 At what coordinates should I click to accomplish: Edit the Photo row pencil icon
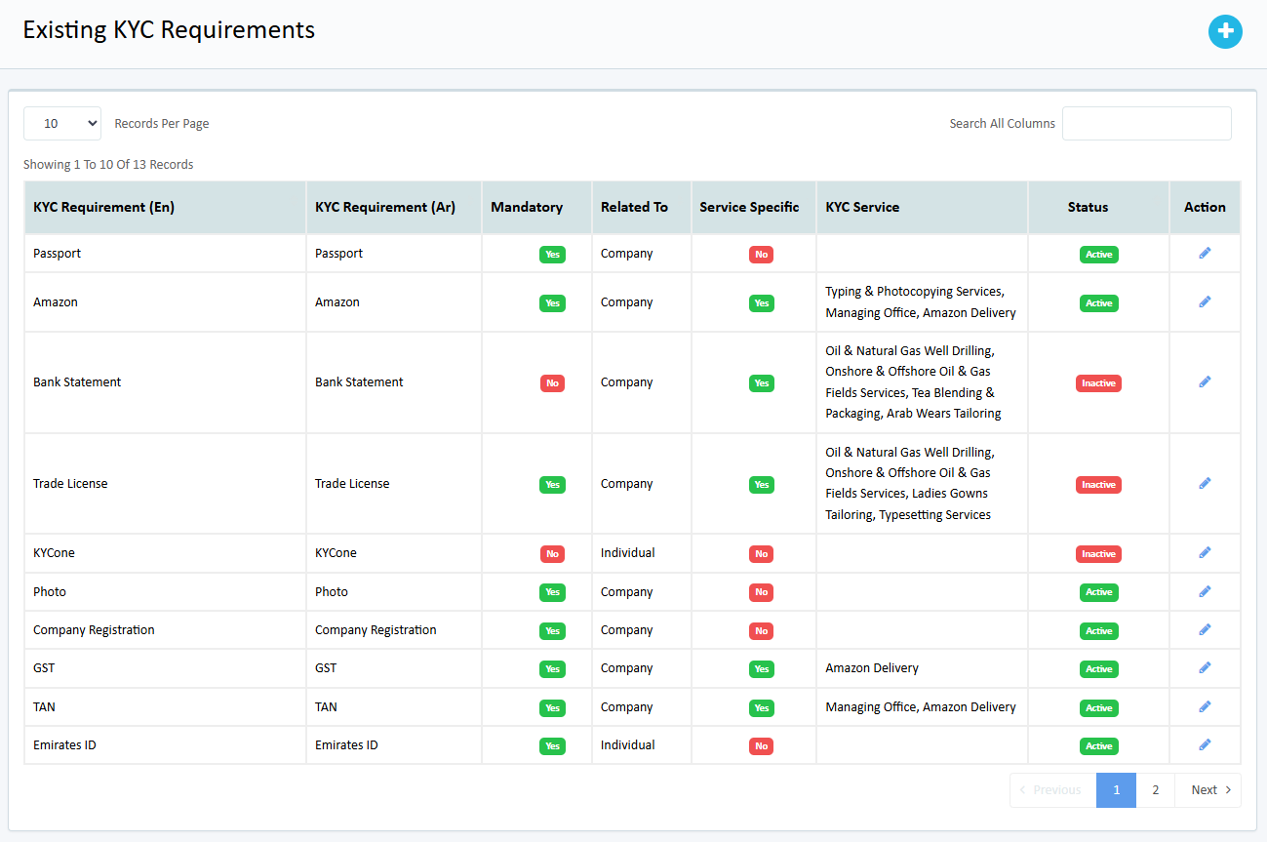1205,591
